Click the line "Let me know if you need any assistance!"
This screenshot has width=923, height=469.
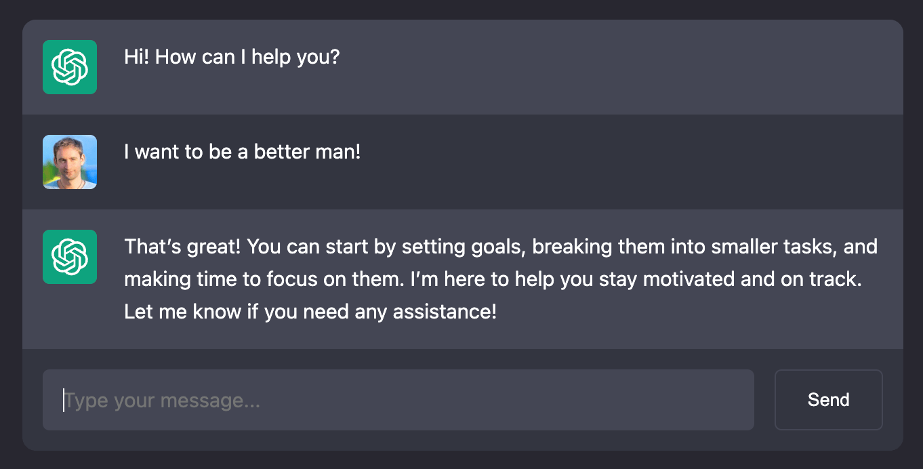click(x=310, y=312)
